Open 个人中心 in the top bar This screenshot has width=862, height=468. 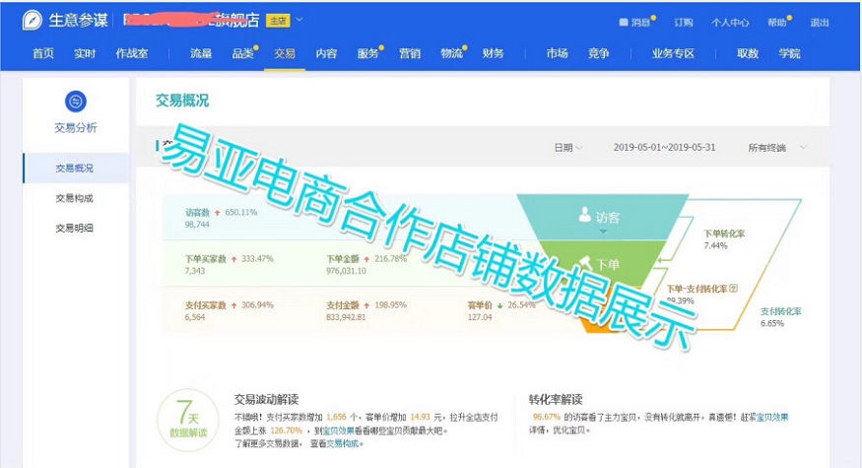[730, 22]
